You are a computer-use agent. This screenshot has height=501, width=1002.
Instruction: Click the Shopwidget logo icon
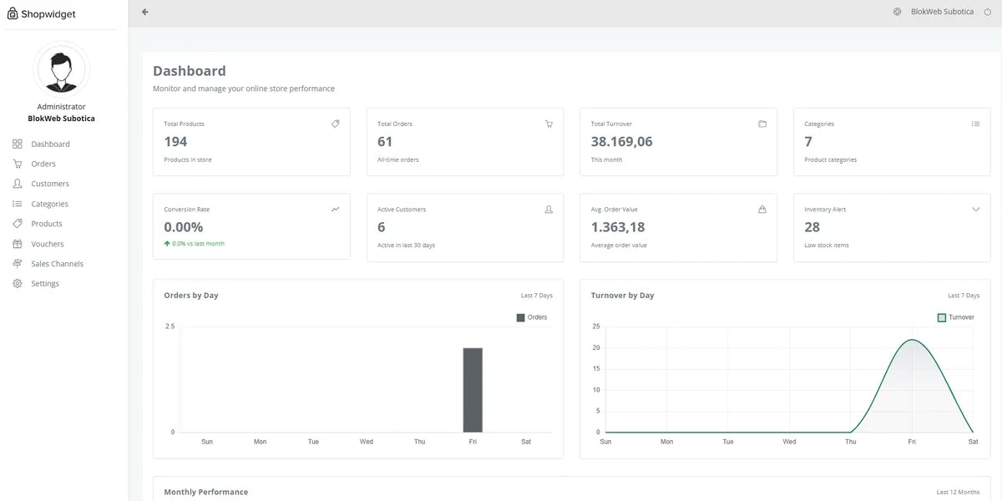pos(13,13)
